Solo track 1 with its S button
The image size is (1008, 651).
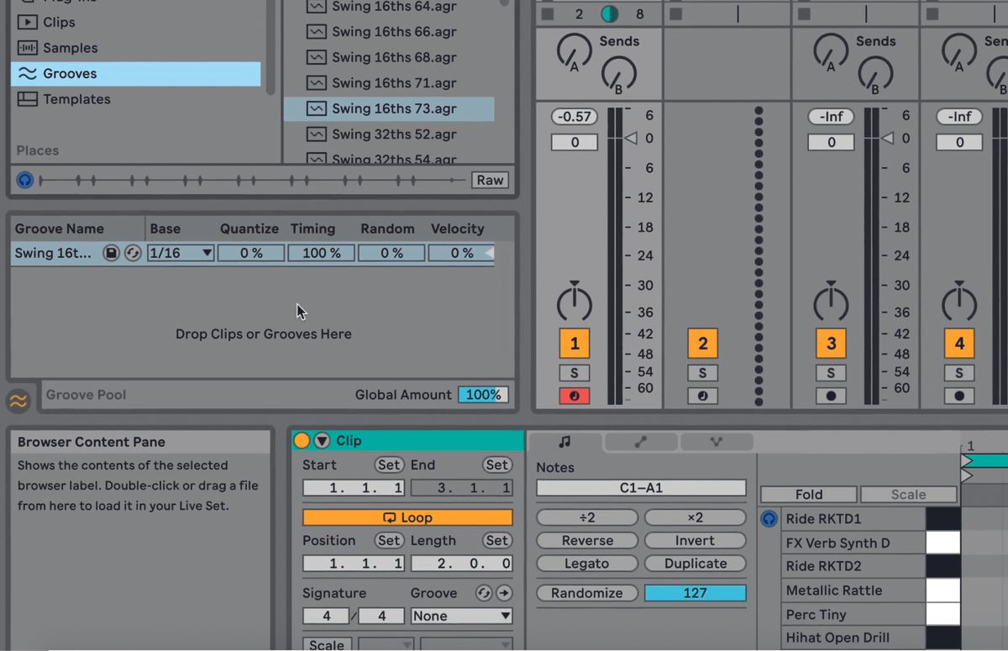[575, 372]
